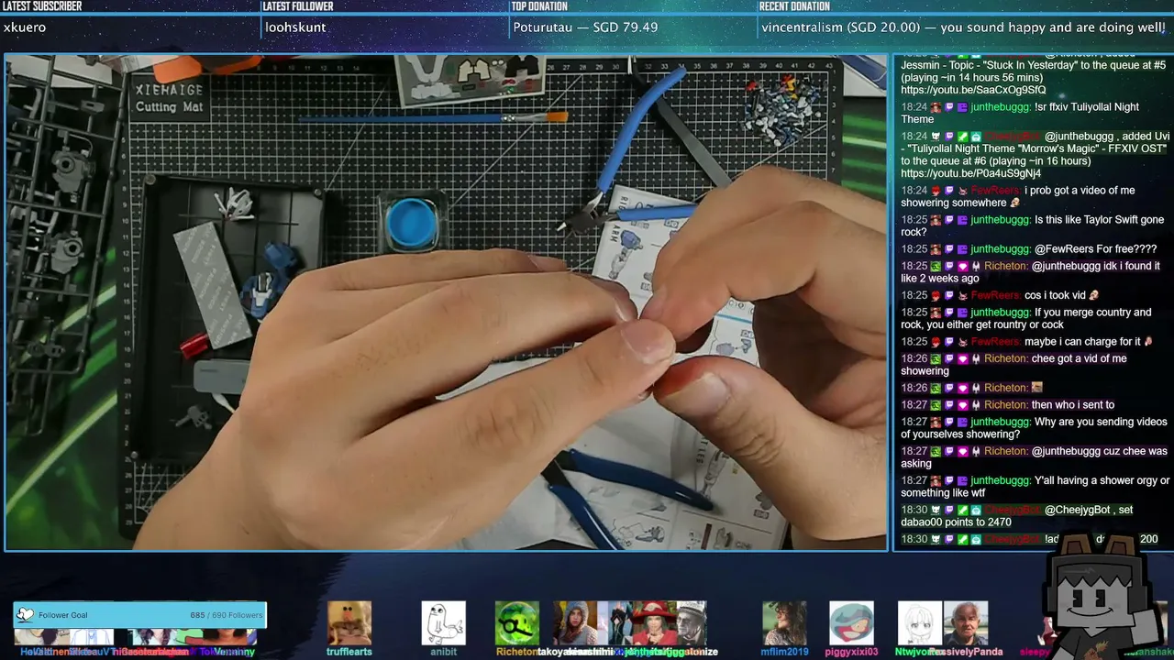This screenshot has width=1174, height=660.
Task: Click junthebuggg's name on '!sr ffxiv' message
Action: (x=1000, y=107)
